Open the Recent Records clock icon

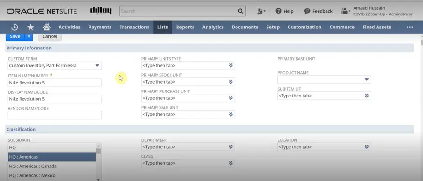[x=15, y=27]
